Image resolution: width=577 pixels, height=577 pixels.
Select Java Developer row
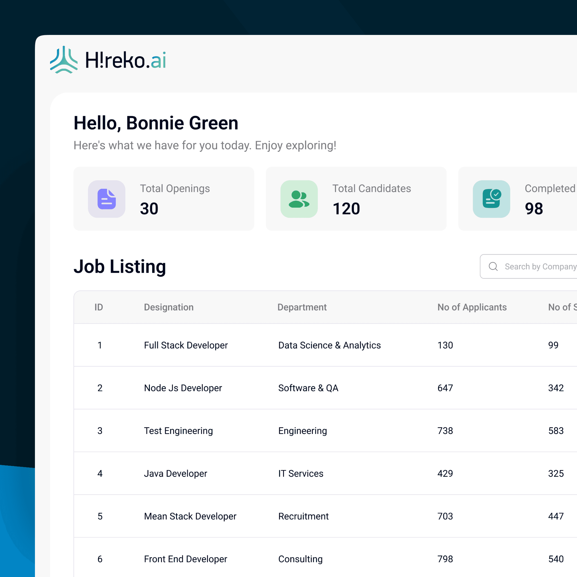325,473
